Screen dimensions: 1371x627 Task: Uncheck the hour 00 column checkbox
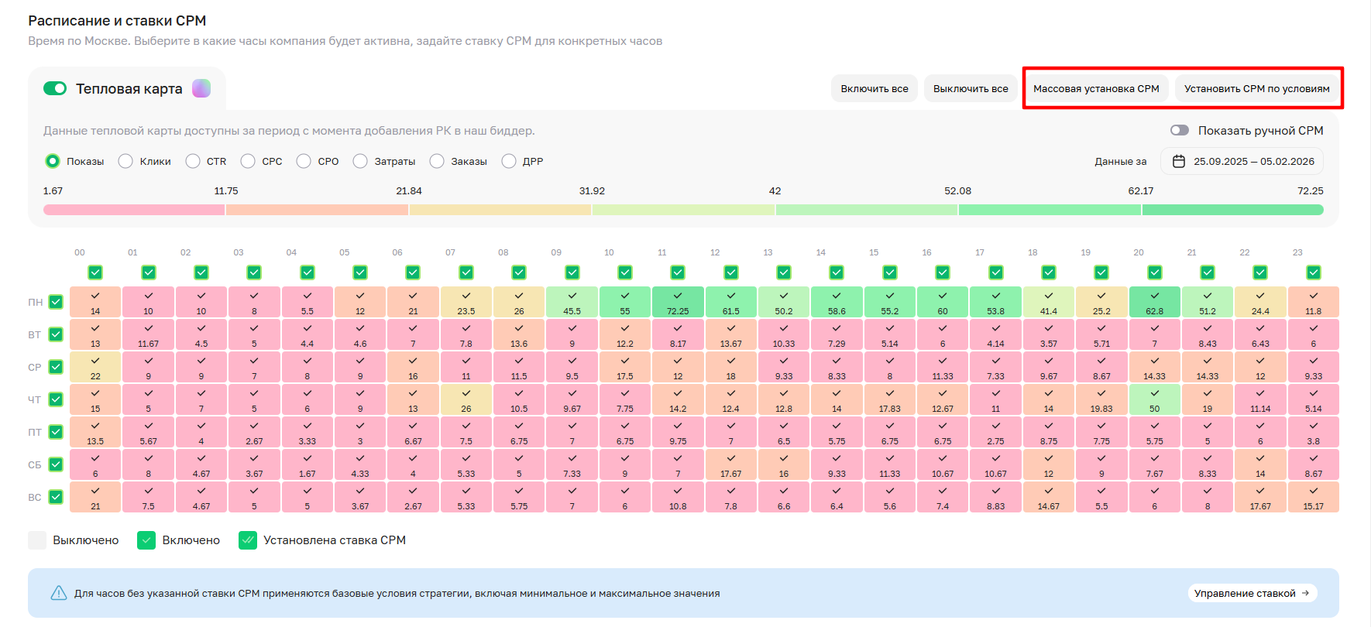(95, 272)
